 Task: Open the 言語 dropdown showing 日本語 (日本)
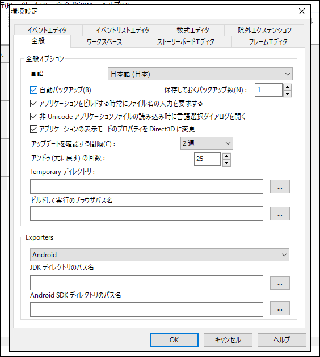click(200, 74)
